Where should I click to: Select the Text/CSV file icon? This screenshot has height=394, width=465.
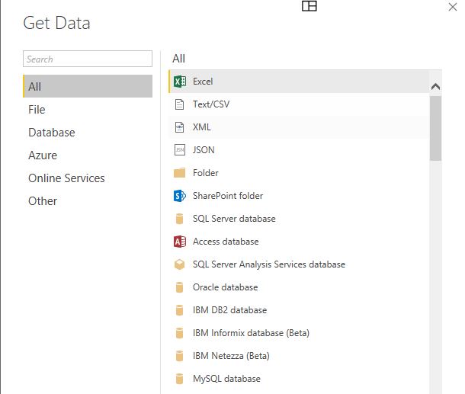point(180,104)
